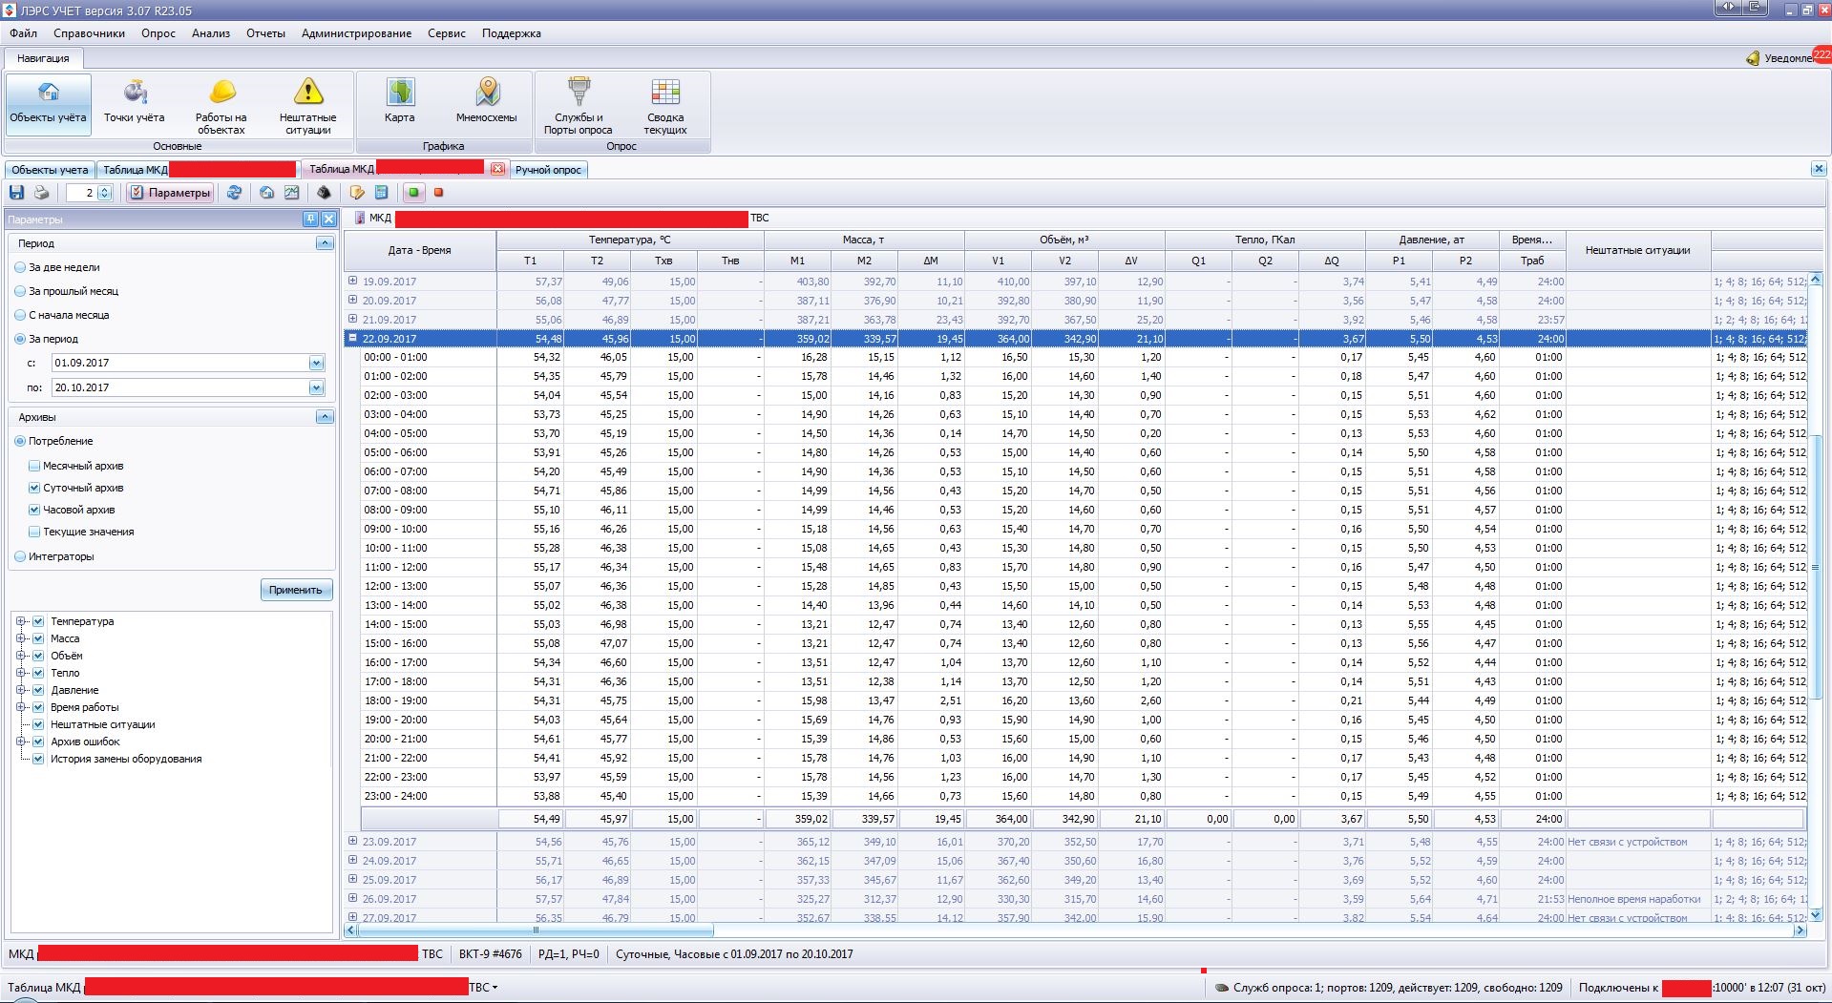
Task: Switch to Ручной опрос tab
Action: pyautogui.click(x=548, y=170)
